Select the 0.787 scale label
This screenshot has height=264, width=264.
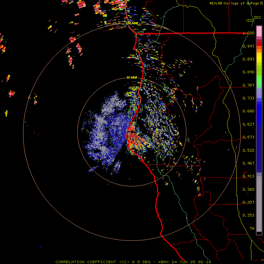pyautogui.click(x=248, y=85)
